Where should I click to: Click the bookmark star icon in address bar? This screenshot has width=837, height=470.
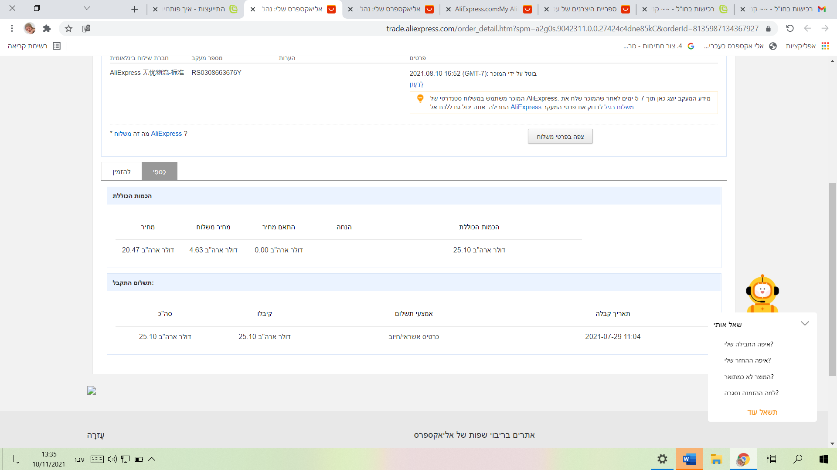68,29
